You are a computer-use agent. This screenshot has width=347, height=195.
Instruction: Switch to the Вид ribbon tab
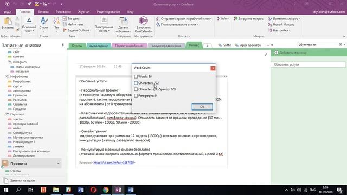pos(130,12)
